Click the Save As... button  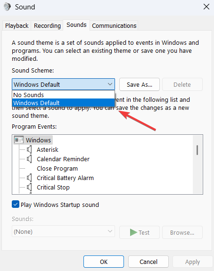pos(140,84)
